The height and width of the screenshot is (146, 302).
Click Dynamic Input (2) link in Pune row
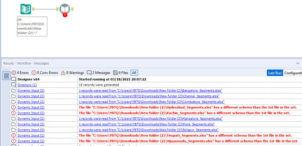coord(31,124)
